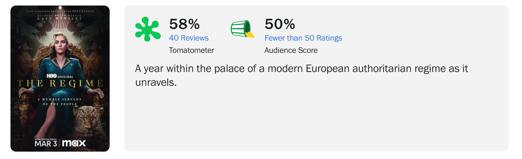Viewport: 522px width, 159px height.
Task: Open the Fewer than 50 Ratings link
Action: pos(303,38)
